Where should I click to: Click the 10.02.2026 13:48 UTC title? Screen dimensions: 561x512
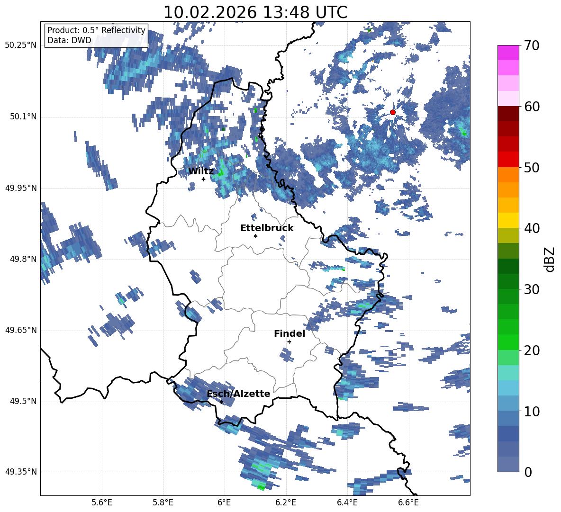coord(255,12)
